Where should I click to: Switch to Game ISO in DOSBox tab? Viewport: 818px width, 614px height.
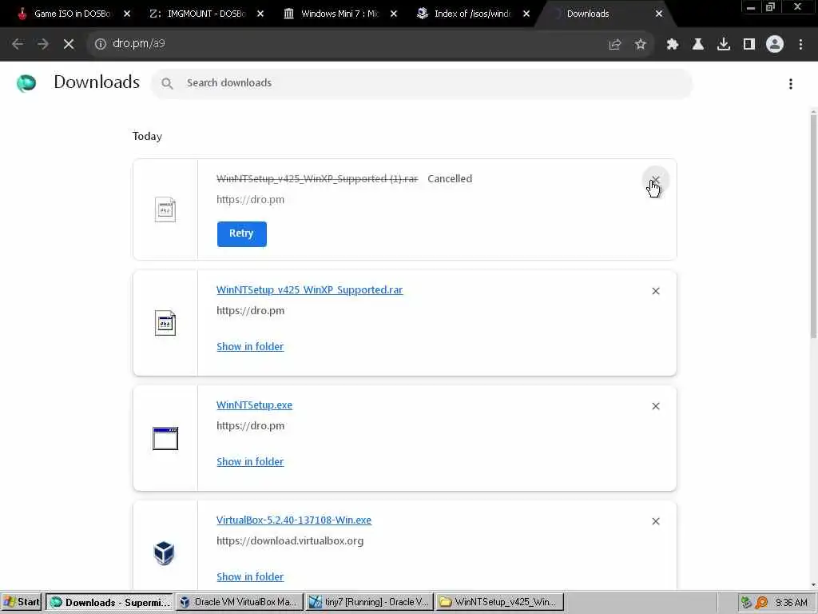coord(72,14)
